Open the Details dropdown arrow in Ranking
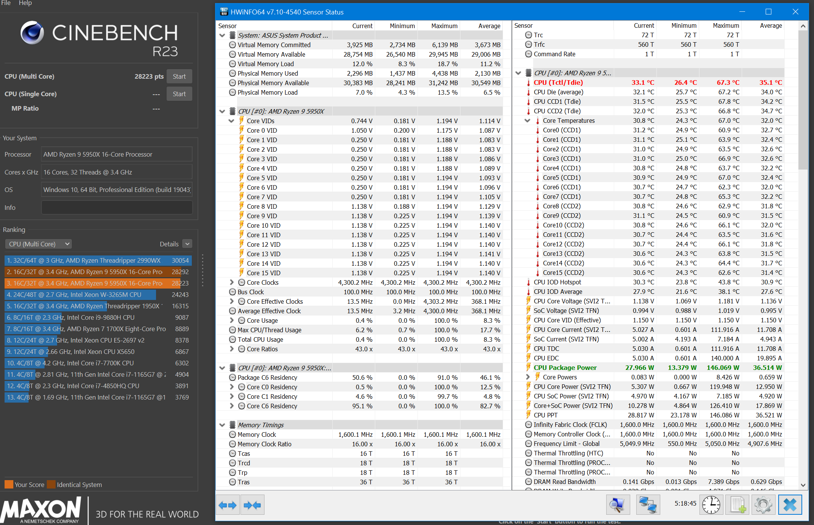This screenshot has height=525, width=814. 187,244
